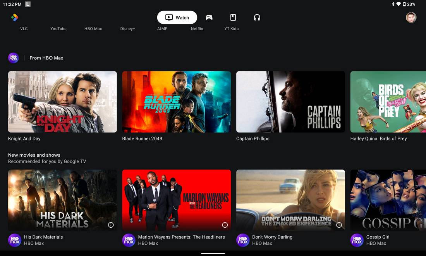Click Marlon Wayans Presents: The Headliners title
This screenshot has height=256, width=426.
182,237
